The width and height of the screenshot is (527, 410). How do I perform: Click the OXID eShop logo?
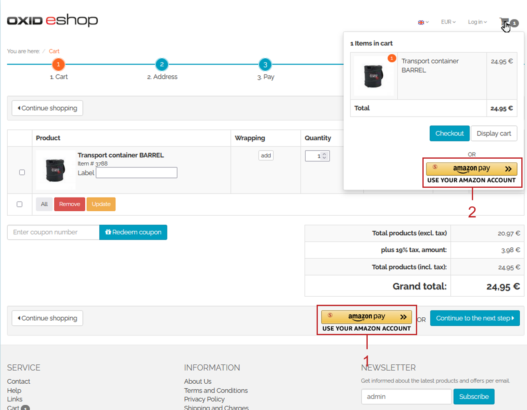pos(52,20)
